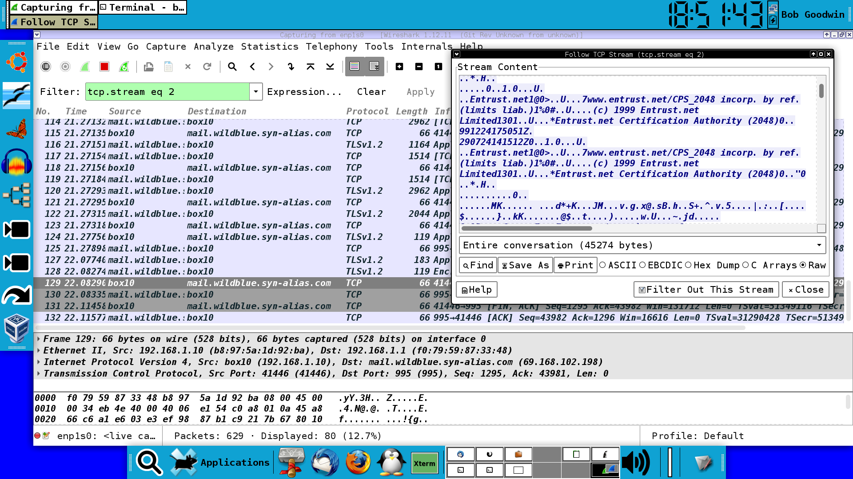Click expert info indicator in status bar

click(x=37, y=436)
